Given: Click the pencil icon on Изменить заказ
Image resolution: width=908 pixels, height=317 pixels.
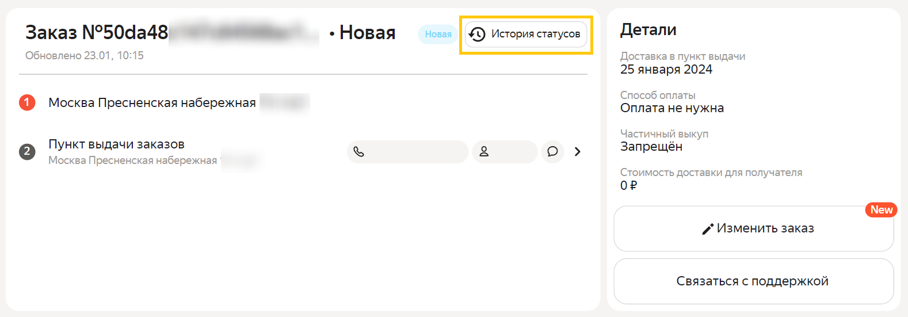Looking at the screenshot, I should pyautogui.click(x=708, y=229).
